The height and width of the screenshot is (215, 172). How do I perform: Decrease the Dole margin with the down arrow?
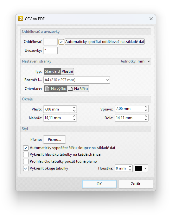146,119
